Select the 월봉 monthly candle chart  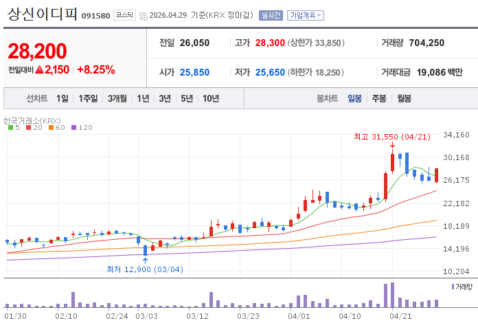point(404,98)
